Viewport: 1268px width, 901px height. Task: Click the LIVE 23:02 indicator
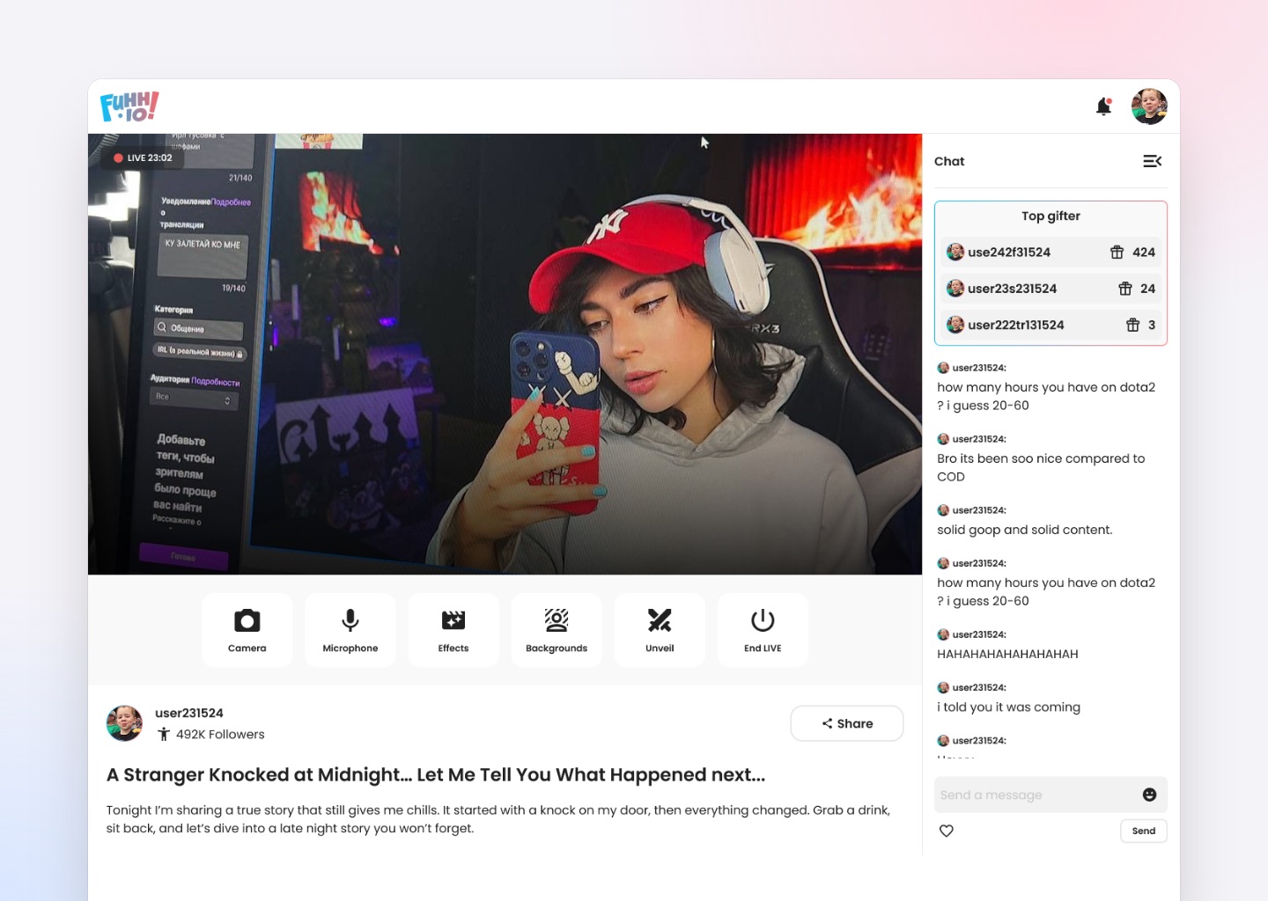(144, 158)
